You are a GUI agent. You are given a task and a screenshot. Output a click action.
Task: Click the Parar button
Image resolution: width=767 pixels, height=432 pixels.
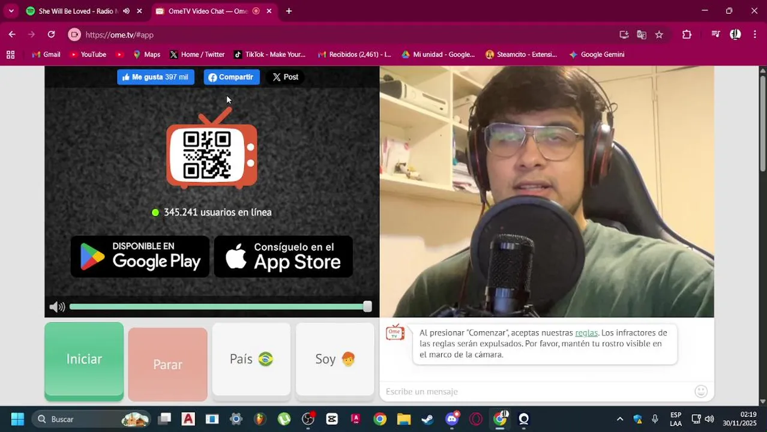167,364
